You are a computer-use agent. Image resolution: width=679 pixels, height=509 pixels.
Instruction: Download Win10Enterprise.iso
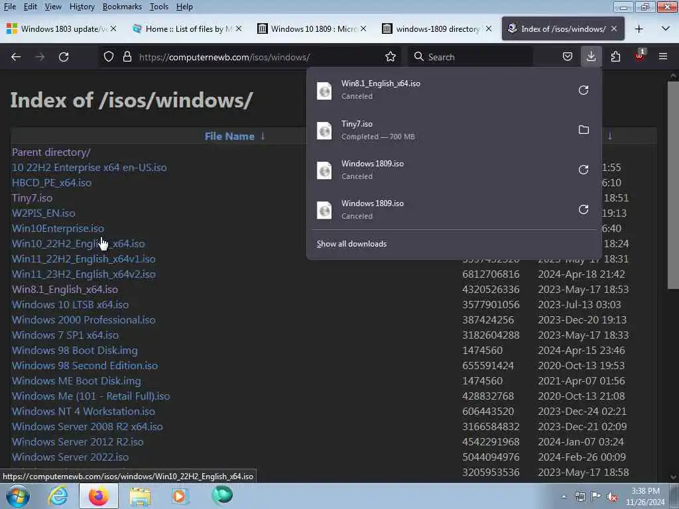tap(58, 228)
